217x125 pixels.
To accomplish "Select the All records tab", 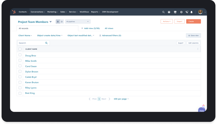I will point(48,28).
